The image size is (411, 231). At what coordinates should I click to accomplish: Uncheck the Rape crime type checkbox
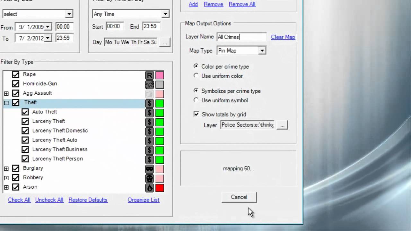pyautogui.click(x=16, y=74)
